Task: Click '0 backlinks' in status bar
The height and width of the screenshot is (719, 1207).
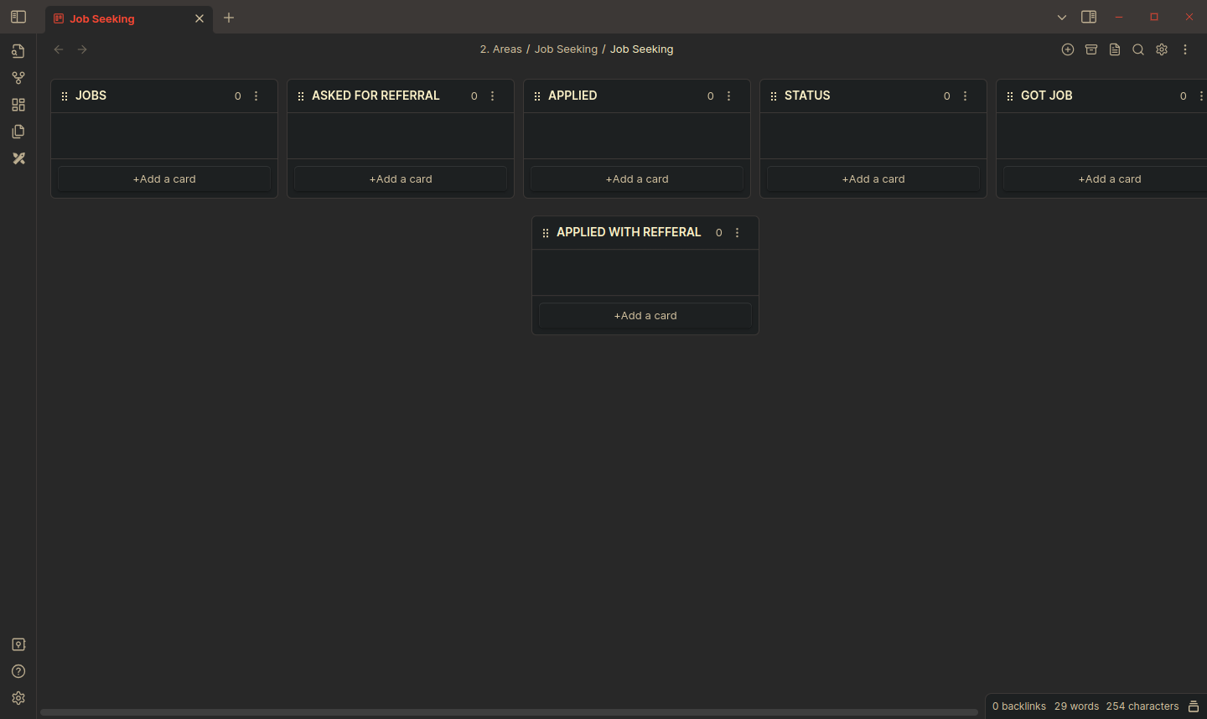Action: click(1019, 706)
